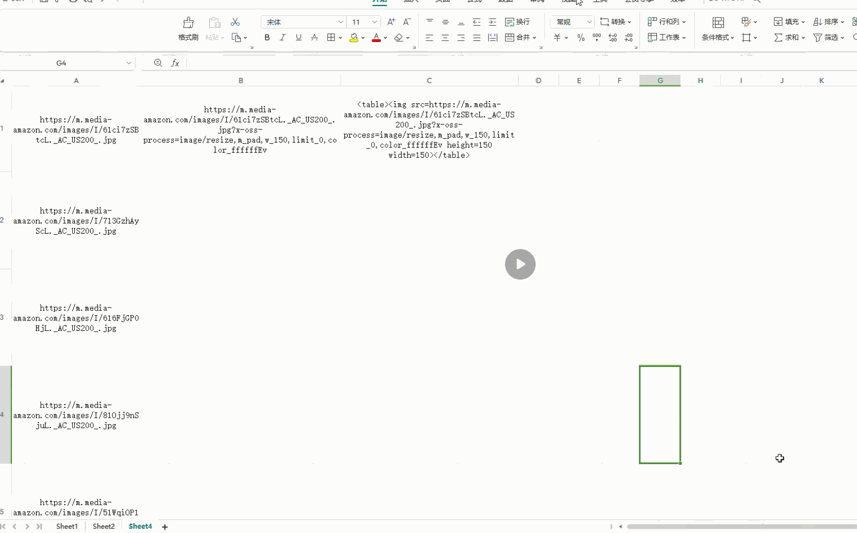Toggle wrap text (换行)
The image size is (857, 533).
[x=517, y=22]
